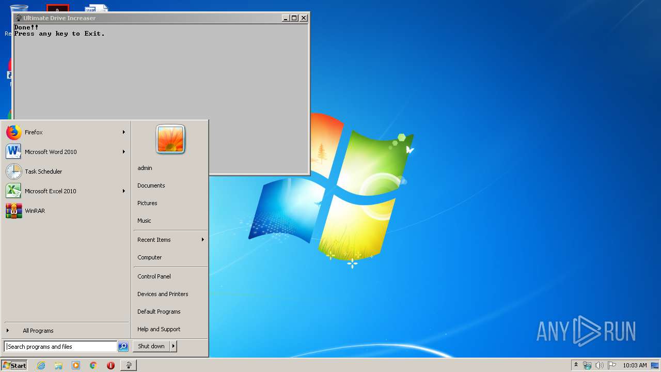Click the Shut down button
Image resolution: width=661 pixels, height=372 pixels.
pos(151,346)
